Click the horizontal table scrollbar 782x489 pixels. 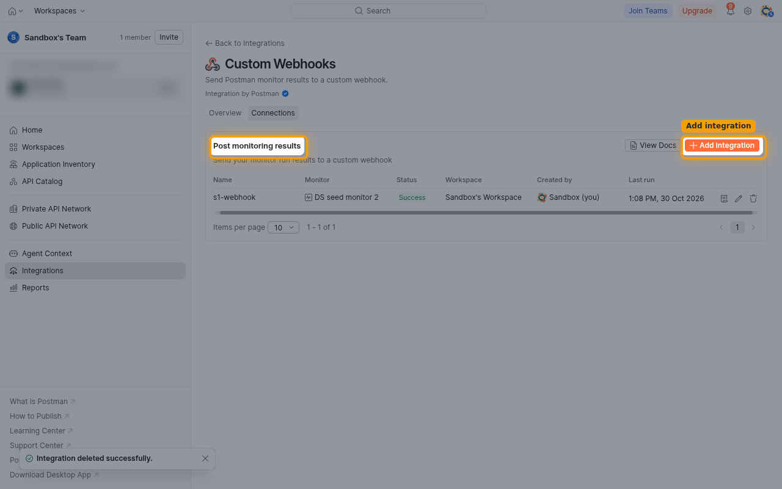tap(486, 213)
